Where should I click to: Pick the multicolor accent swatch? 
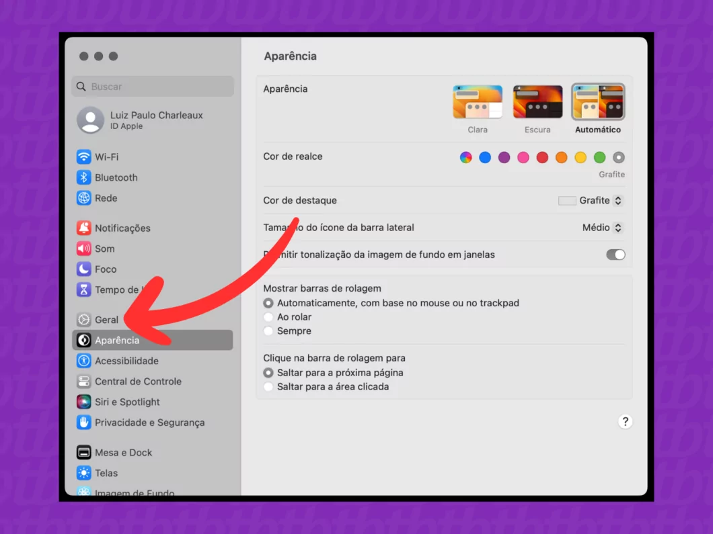pyautogui.click(x=465, y=158)
